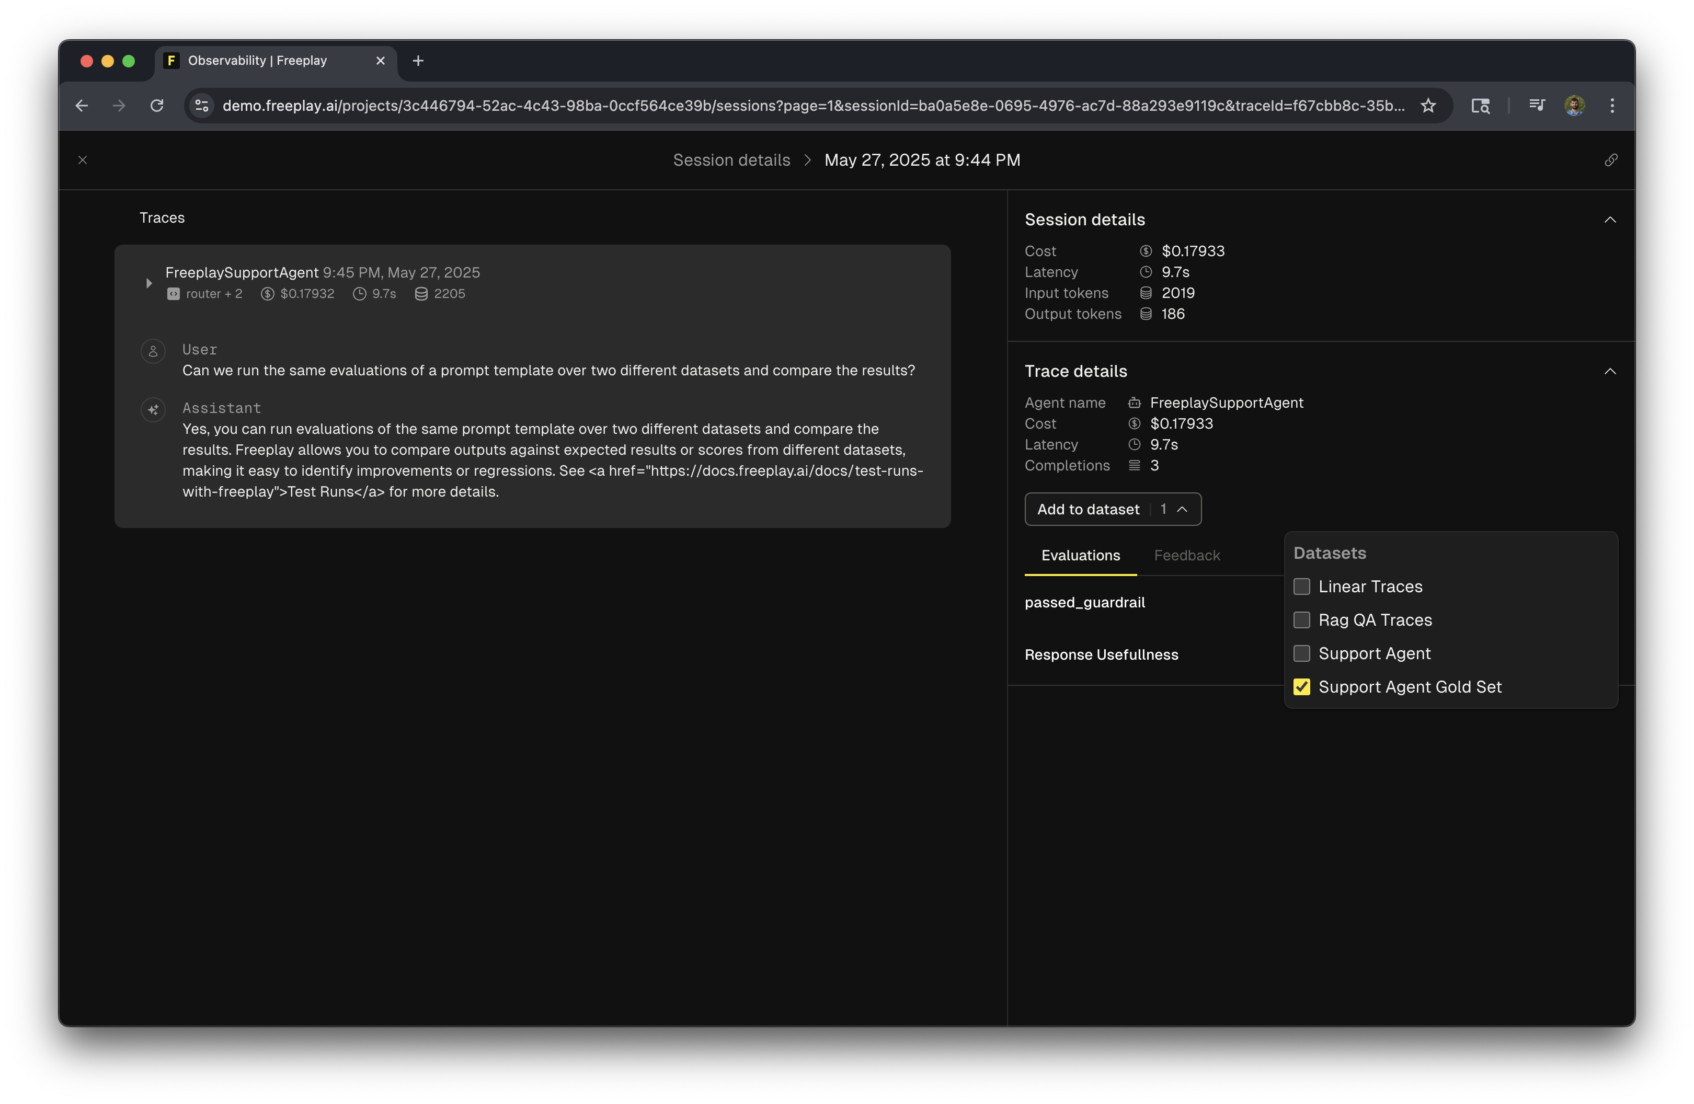Open the tab search icon in toolbar

(1481, 106)
